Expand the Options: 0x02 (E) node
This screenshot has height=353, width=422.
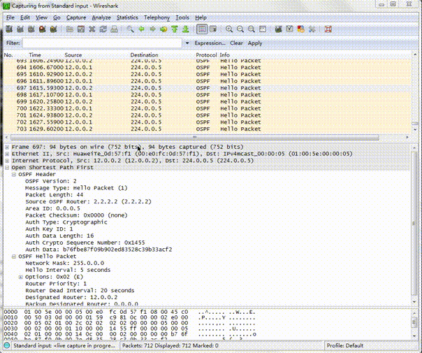click(21, 277)
